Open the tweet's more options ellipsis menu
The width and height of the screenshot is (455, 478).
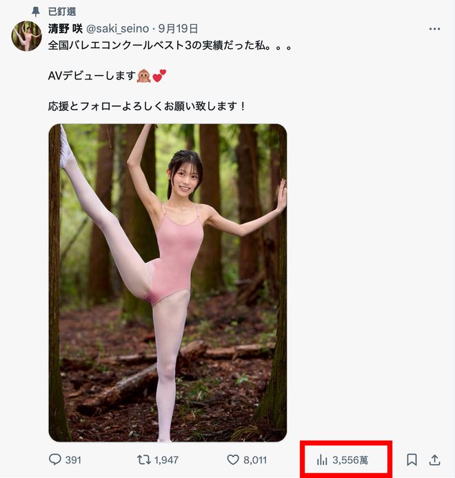click(x=434, y=29)
